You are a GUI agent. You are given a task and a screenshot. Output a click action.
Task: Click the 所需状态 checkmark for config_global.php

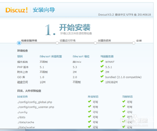pyautogui.click(x=89, y=101)
